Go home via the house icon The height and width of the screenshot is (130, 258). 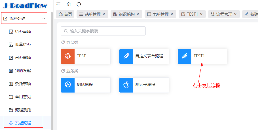click(69, 4)
